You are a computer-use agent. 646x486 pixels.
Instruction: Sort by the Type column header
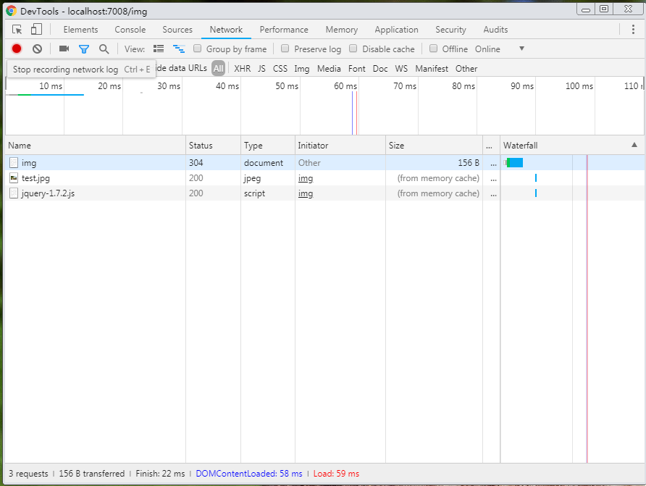click(x=268, y=146)
